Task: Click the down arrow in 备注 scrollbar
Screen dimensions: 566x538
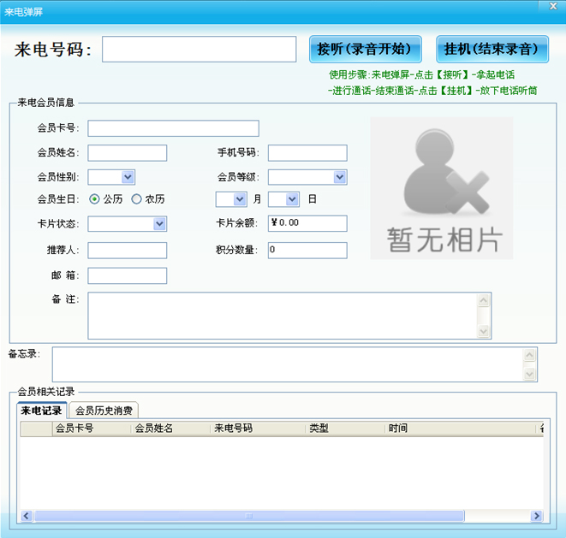Action: pyautogui.click(x=484, y=331)
